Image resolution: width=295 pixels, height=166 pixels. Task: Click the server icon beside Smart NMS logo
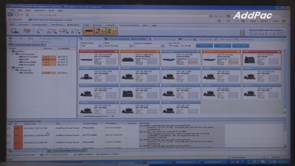click(242, 32)
